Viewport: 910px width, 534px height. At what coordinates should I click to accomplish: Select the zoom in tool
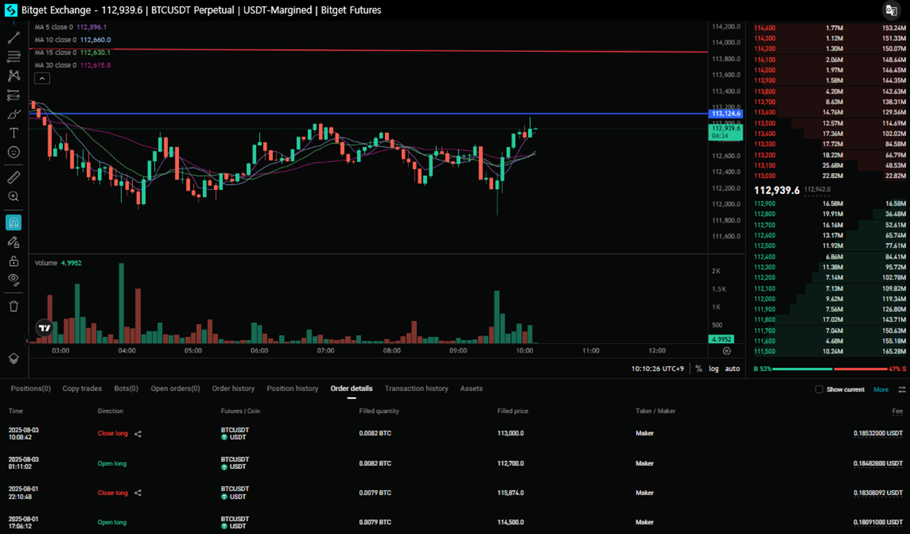[x=14, y=196]
